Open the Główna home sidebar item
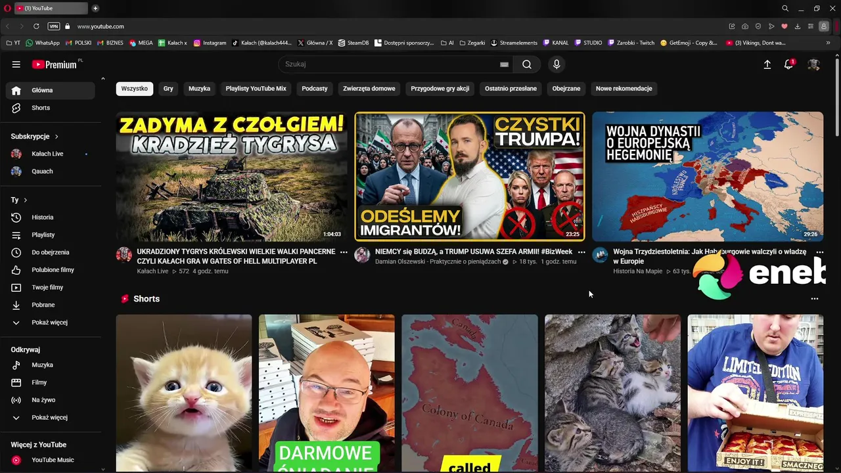841x473 pixels. click(50, 90)
